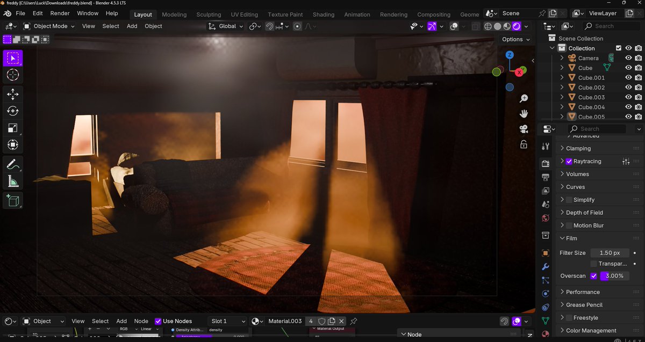Open the Modifiers wrench properties tab
The width and height of the screenshot is (645, 342).
pos(546,267)
